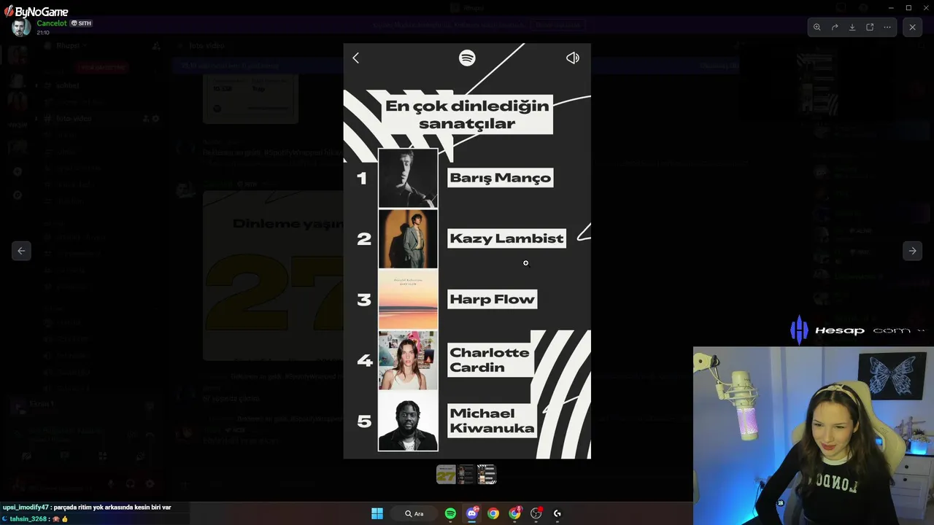Image resolution: width=934 pixels, height=525 pixels.
Task: Click Barış Manço's artist photo
Action: point(408,178)
